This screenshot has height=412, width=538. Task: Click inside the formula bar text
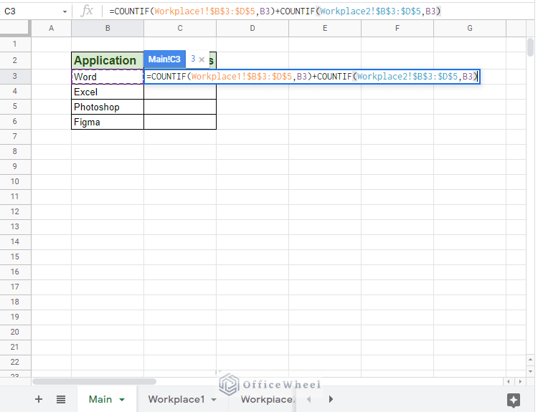pos(275,11)
